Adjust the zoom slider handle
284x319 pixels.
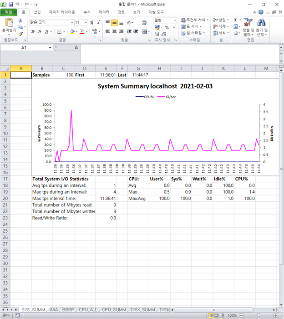tap(259, 315)
